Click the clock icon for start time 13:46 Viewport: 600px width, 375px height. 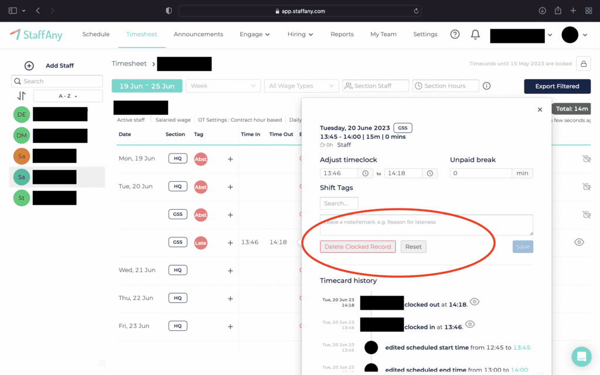click(x=366, y=173)
